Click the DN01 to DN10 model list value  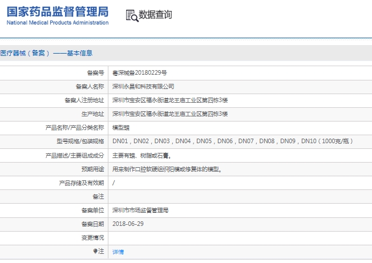click(x=233, y=141)
